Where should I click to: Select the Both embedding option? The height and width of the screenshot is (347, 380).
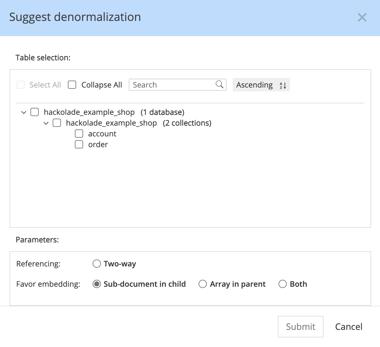pyautogui.click(x=282, y=284)
